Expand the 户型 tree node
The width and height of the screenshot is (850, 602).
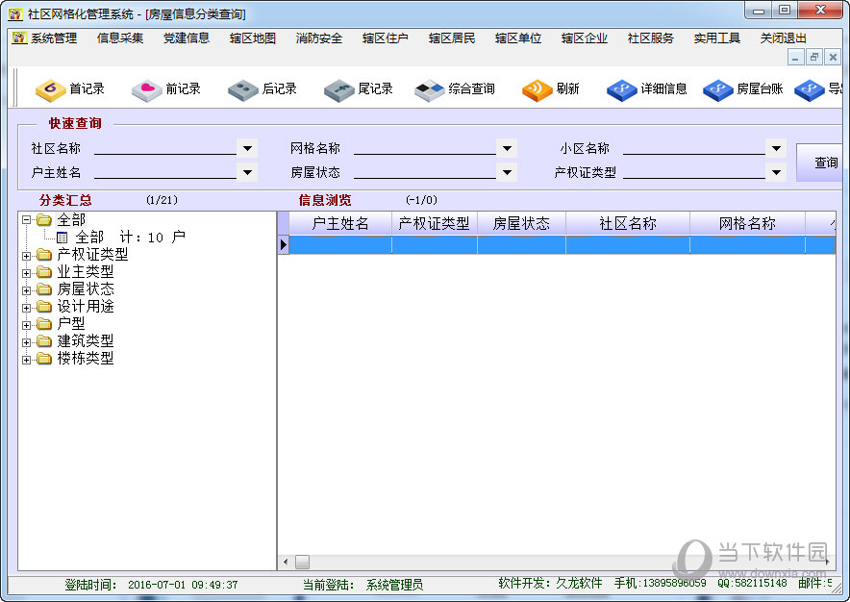(x=26, y=325)
